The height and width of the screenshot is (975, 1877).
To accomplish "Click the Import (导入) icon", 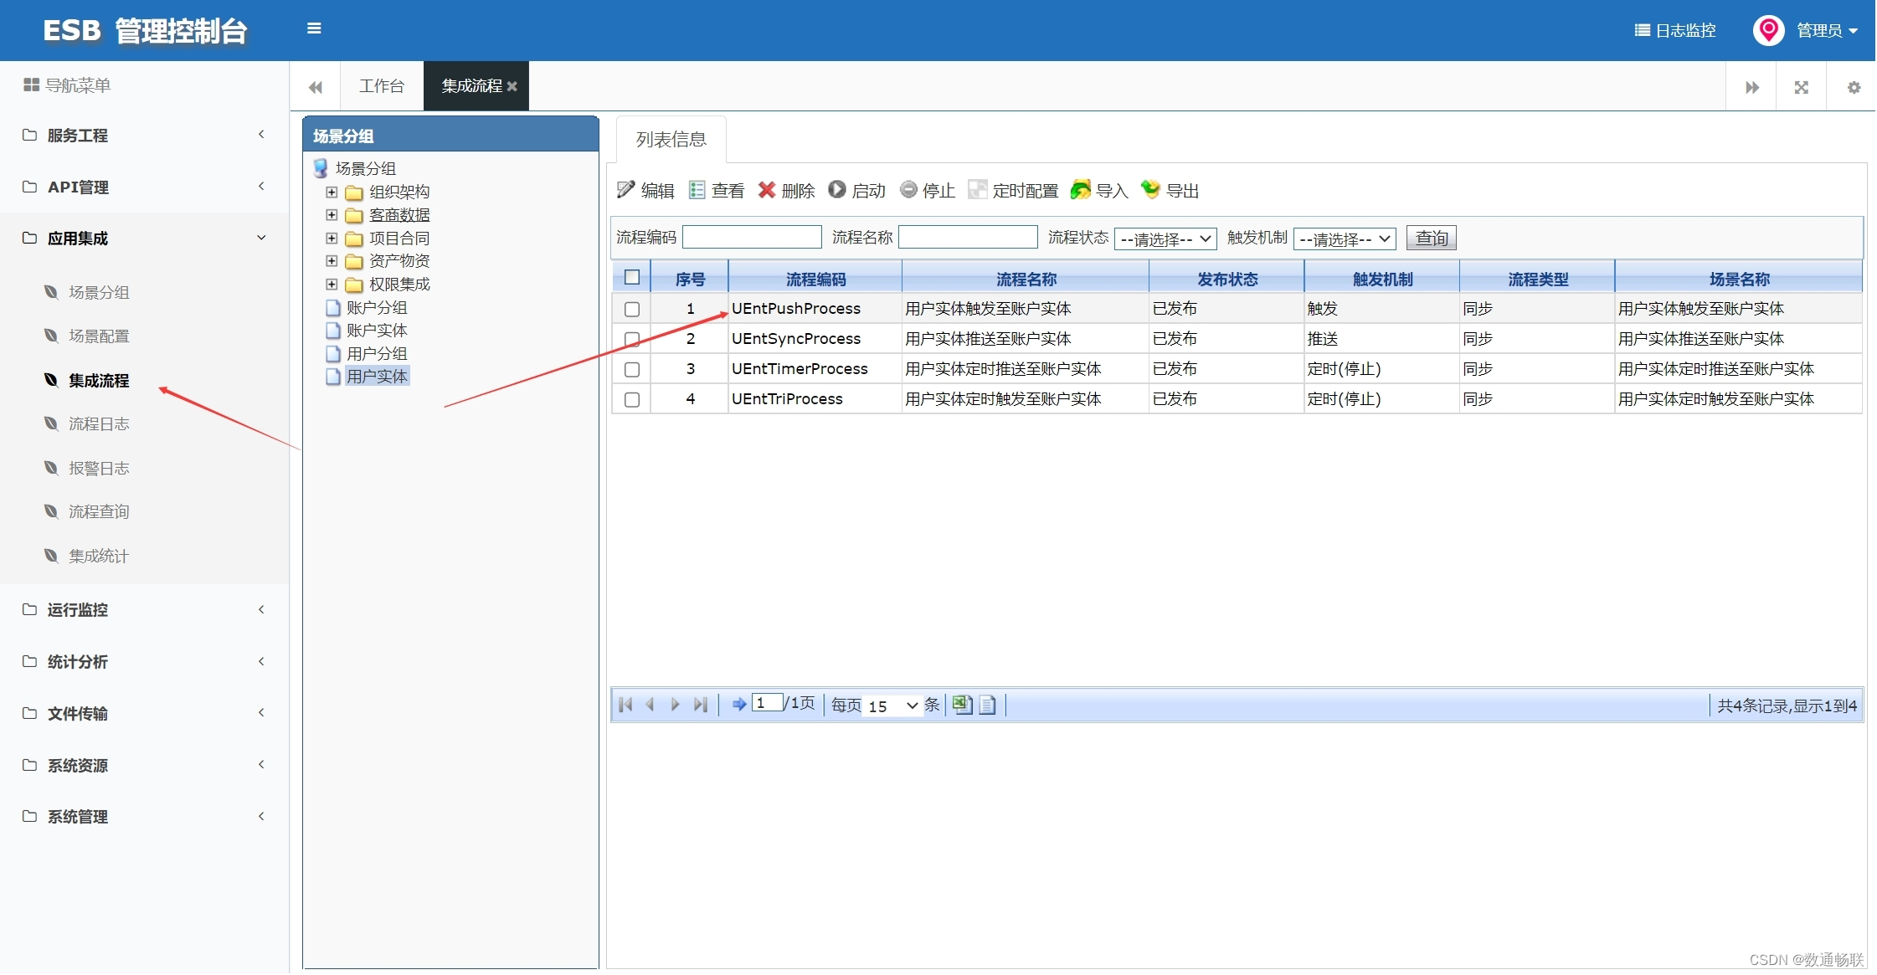I will (x=1081, y=190).
